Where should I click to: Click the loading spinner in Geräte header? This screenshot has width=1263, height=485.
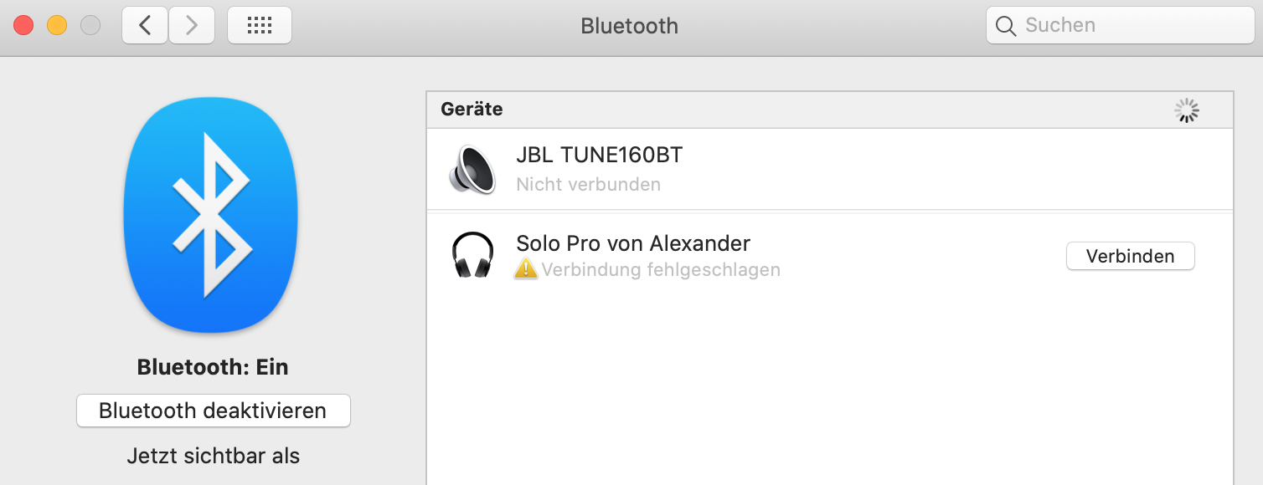(1187, 110)
